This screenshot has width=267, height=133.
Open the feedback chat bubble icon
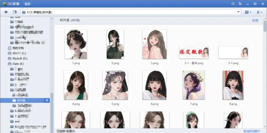[233, 4]
